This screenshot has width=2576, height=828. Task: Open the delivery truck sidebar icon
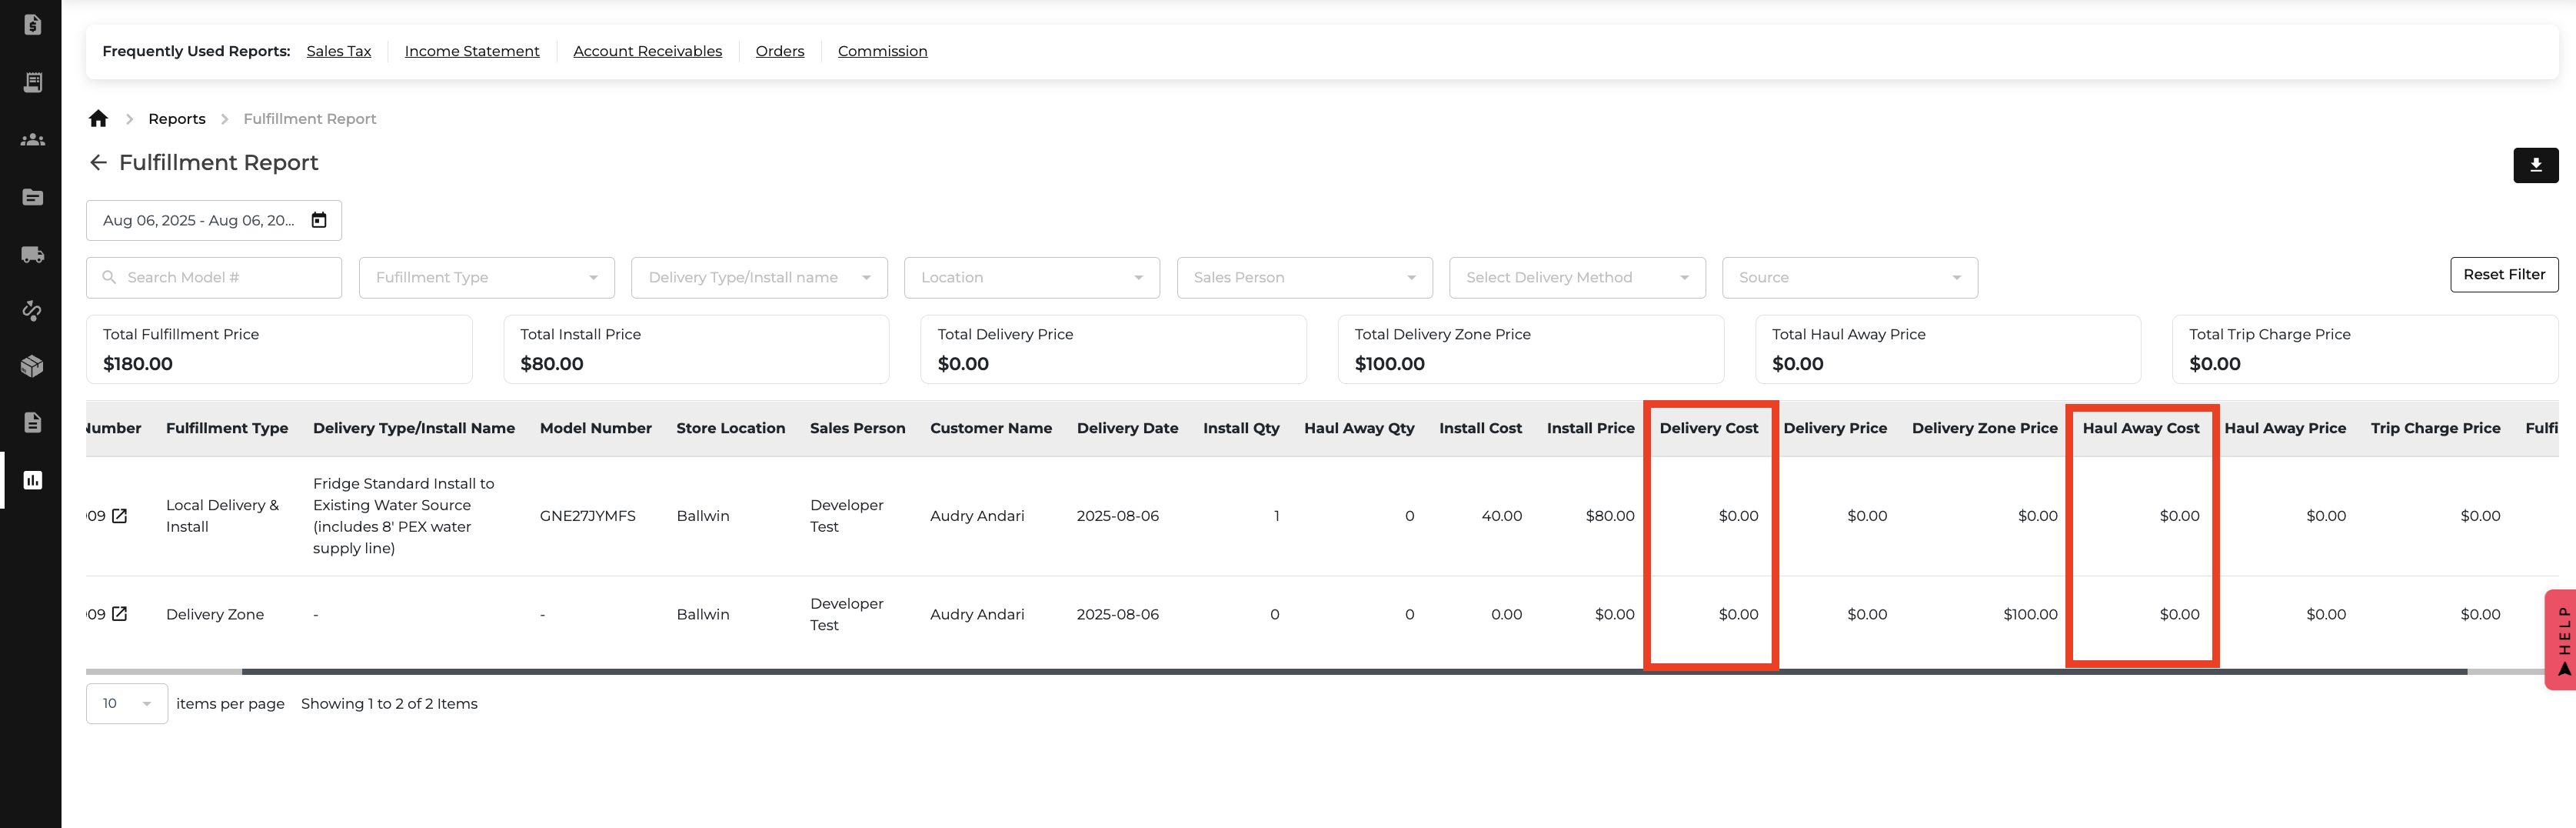pos(32,254)
